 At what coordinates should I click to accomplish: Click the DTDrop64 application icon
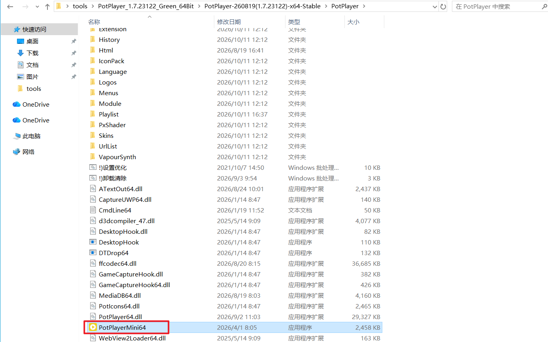click(93, 253)
